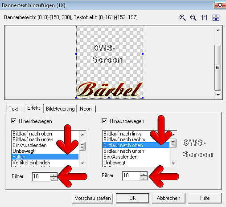
Task: Click up arrow of Hineinbewegen effect list
Action: [x=82, y=135]
